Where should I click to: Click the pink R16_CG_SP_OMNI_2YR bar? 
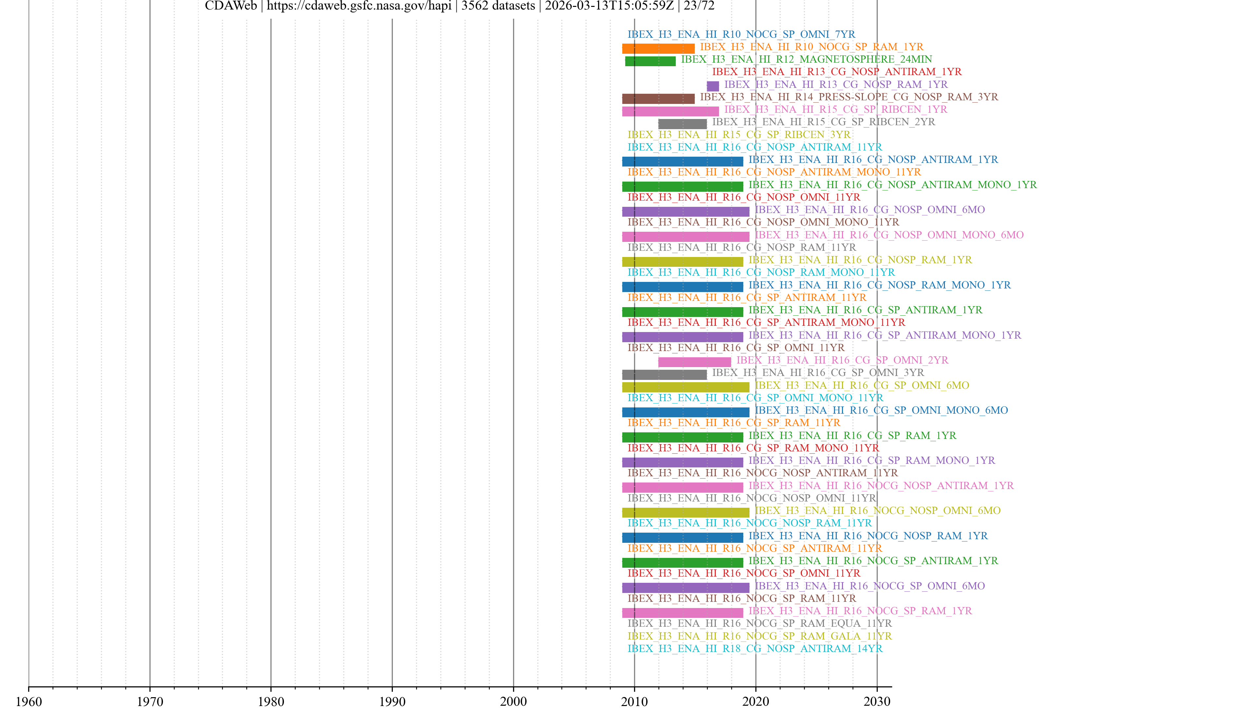(x=694, y=362)
